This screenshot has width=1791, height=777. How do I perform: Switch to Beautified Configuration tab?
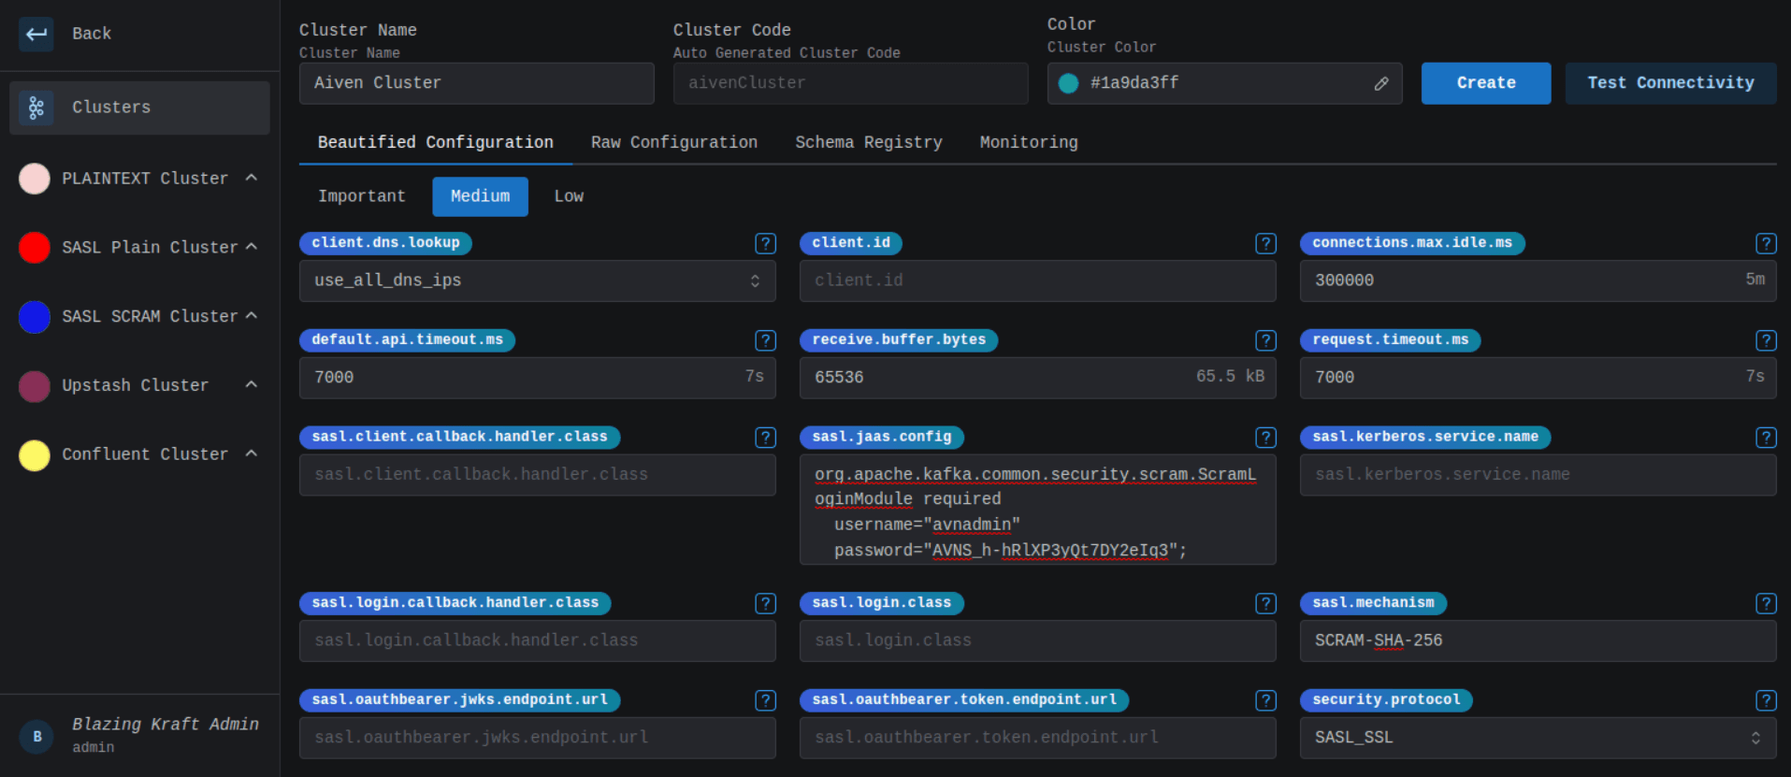435,142
